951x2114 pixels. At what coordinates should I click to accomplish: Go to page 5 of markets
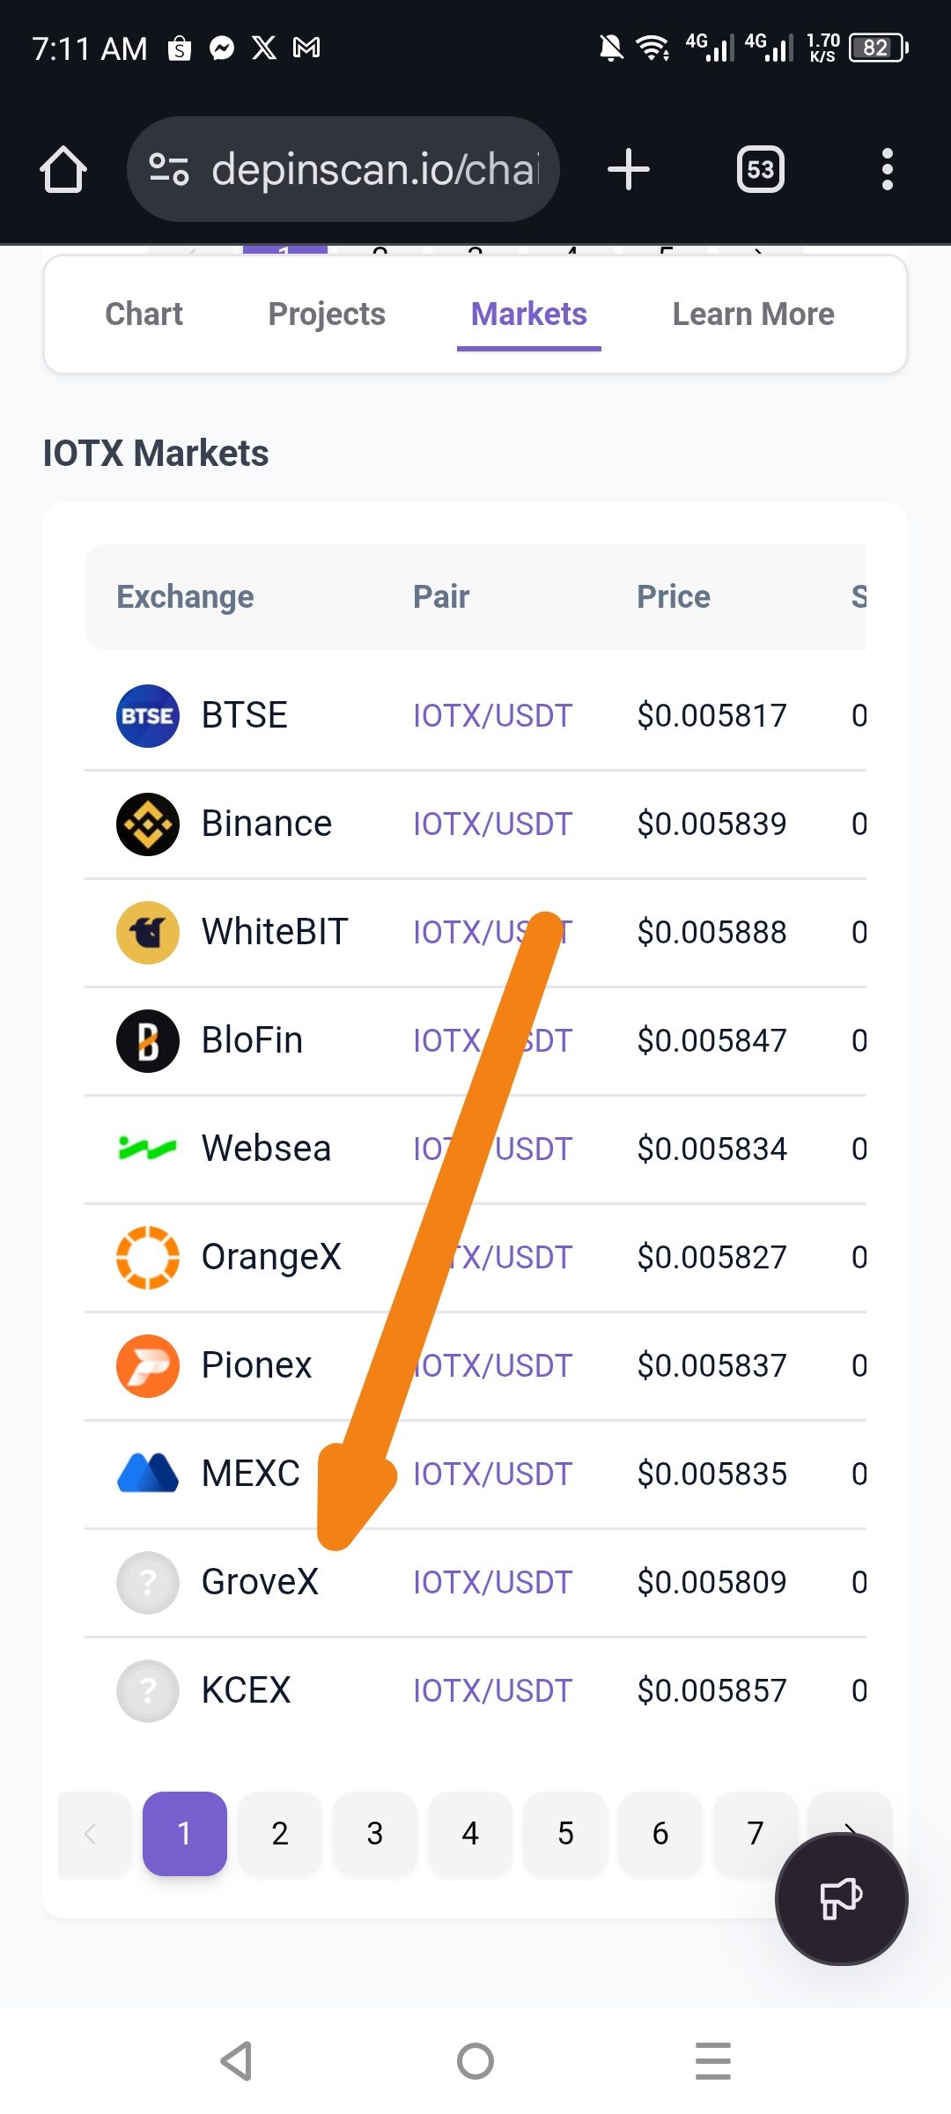tap(565, 1833)
